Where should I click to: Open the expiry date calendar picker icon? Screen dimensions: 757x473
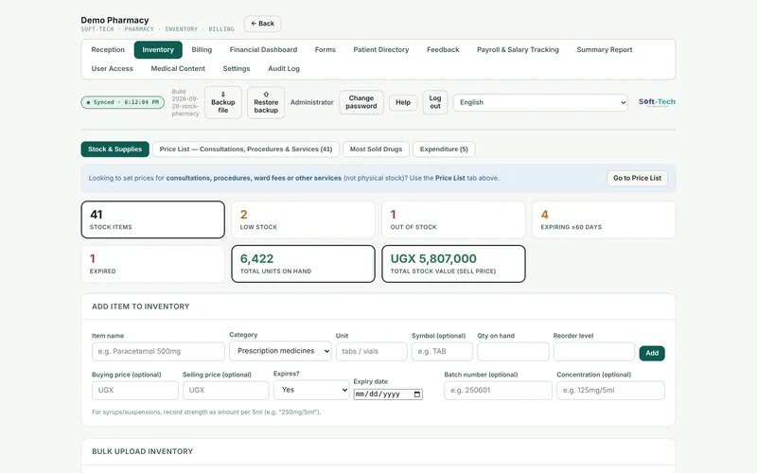pos(417,394)
